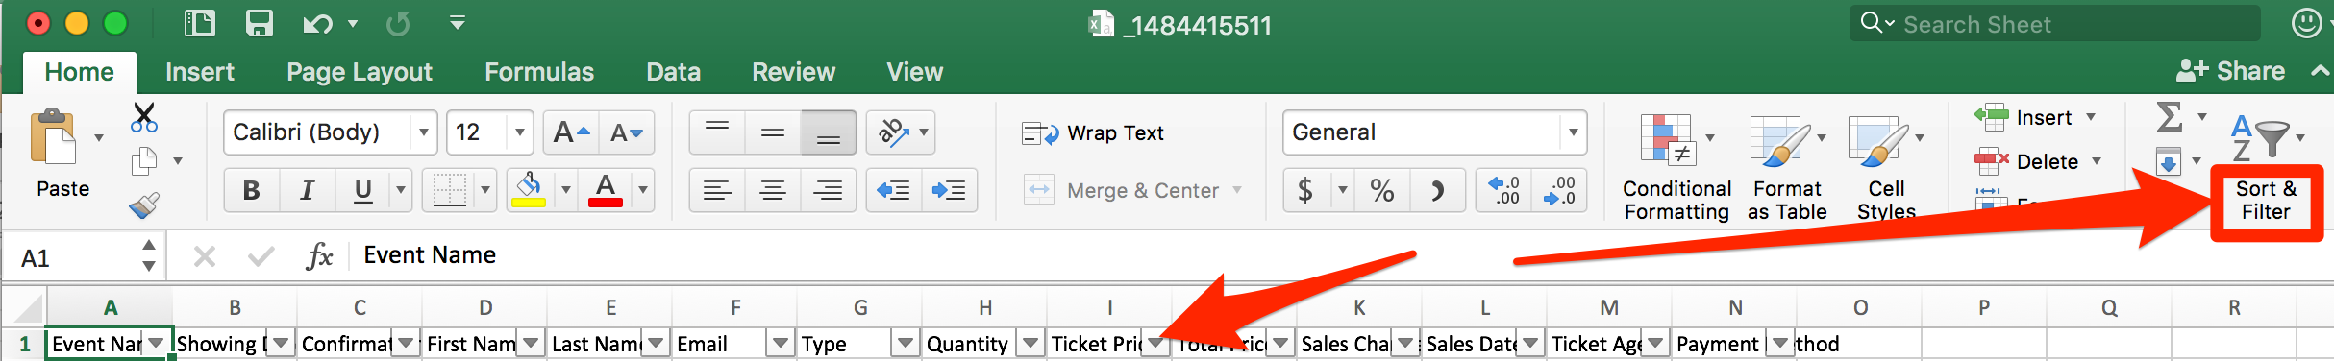Toggle Underline formatting
2334x361 pixels.
[x=362, y=190]
